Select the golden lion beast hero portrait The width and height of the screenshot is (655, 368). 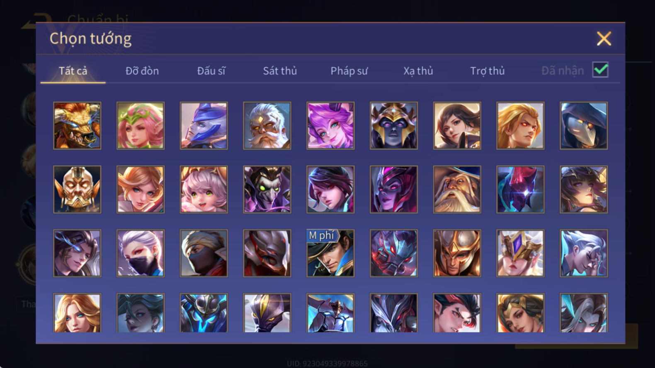coord(77,126)
